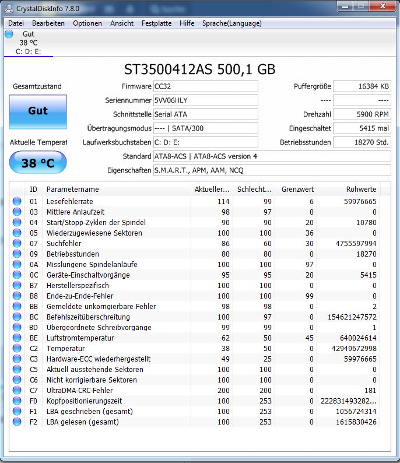Viewport: 400px width, 463px height.
Task: Click the Rohwerte column header
Action: (348, 190)
